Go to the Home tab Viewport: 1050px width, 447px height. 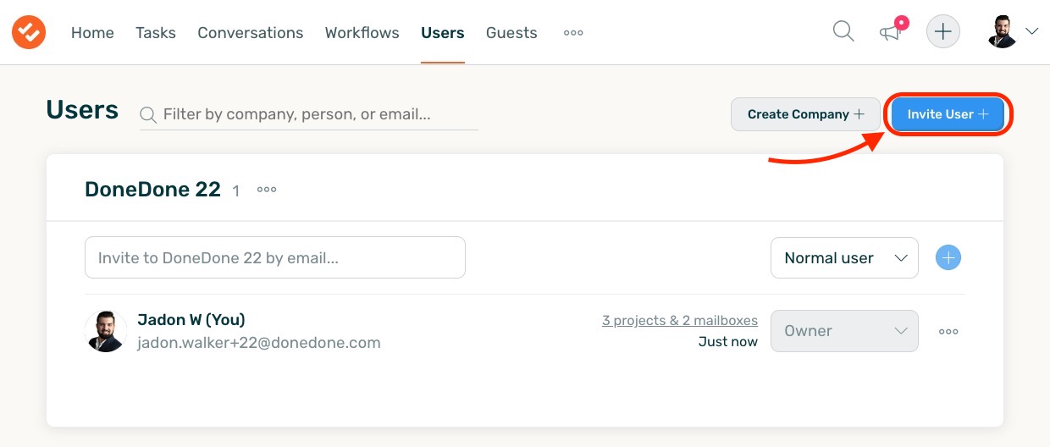click(x=92, y=33)
